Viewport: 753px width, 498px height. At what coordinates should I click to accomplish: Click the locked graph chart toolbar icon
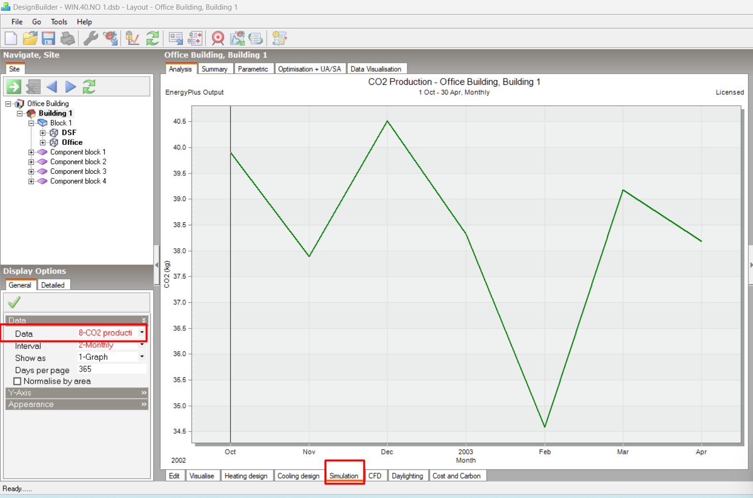132,38
